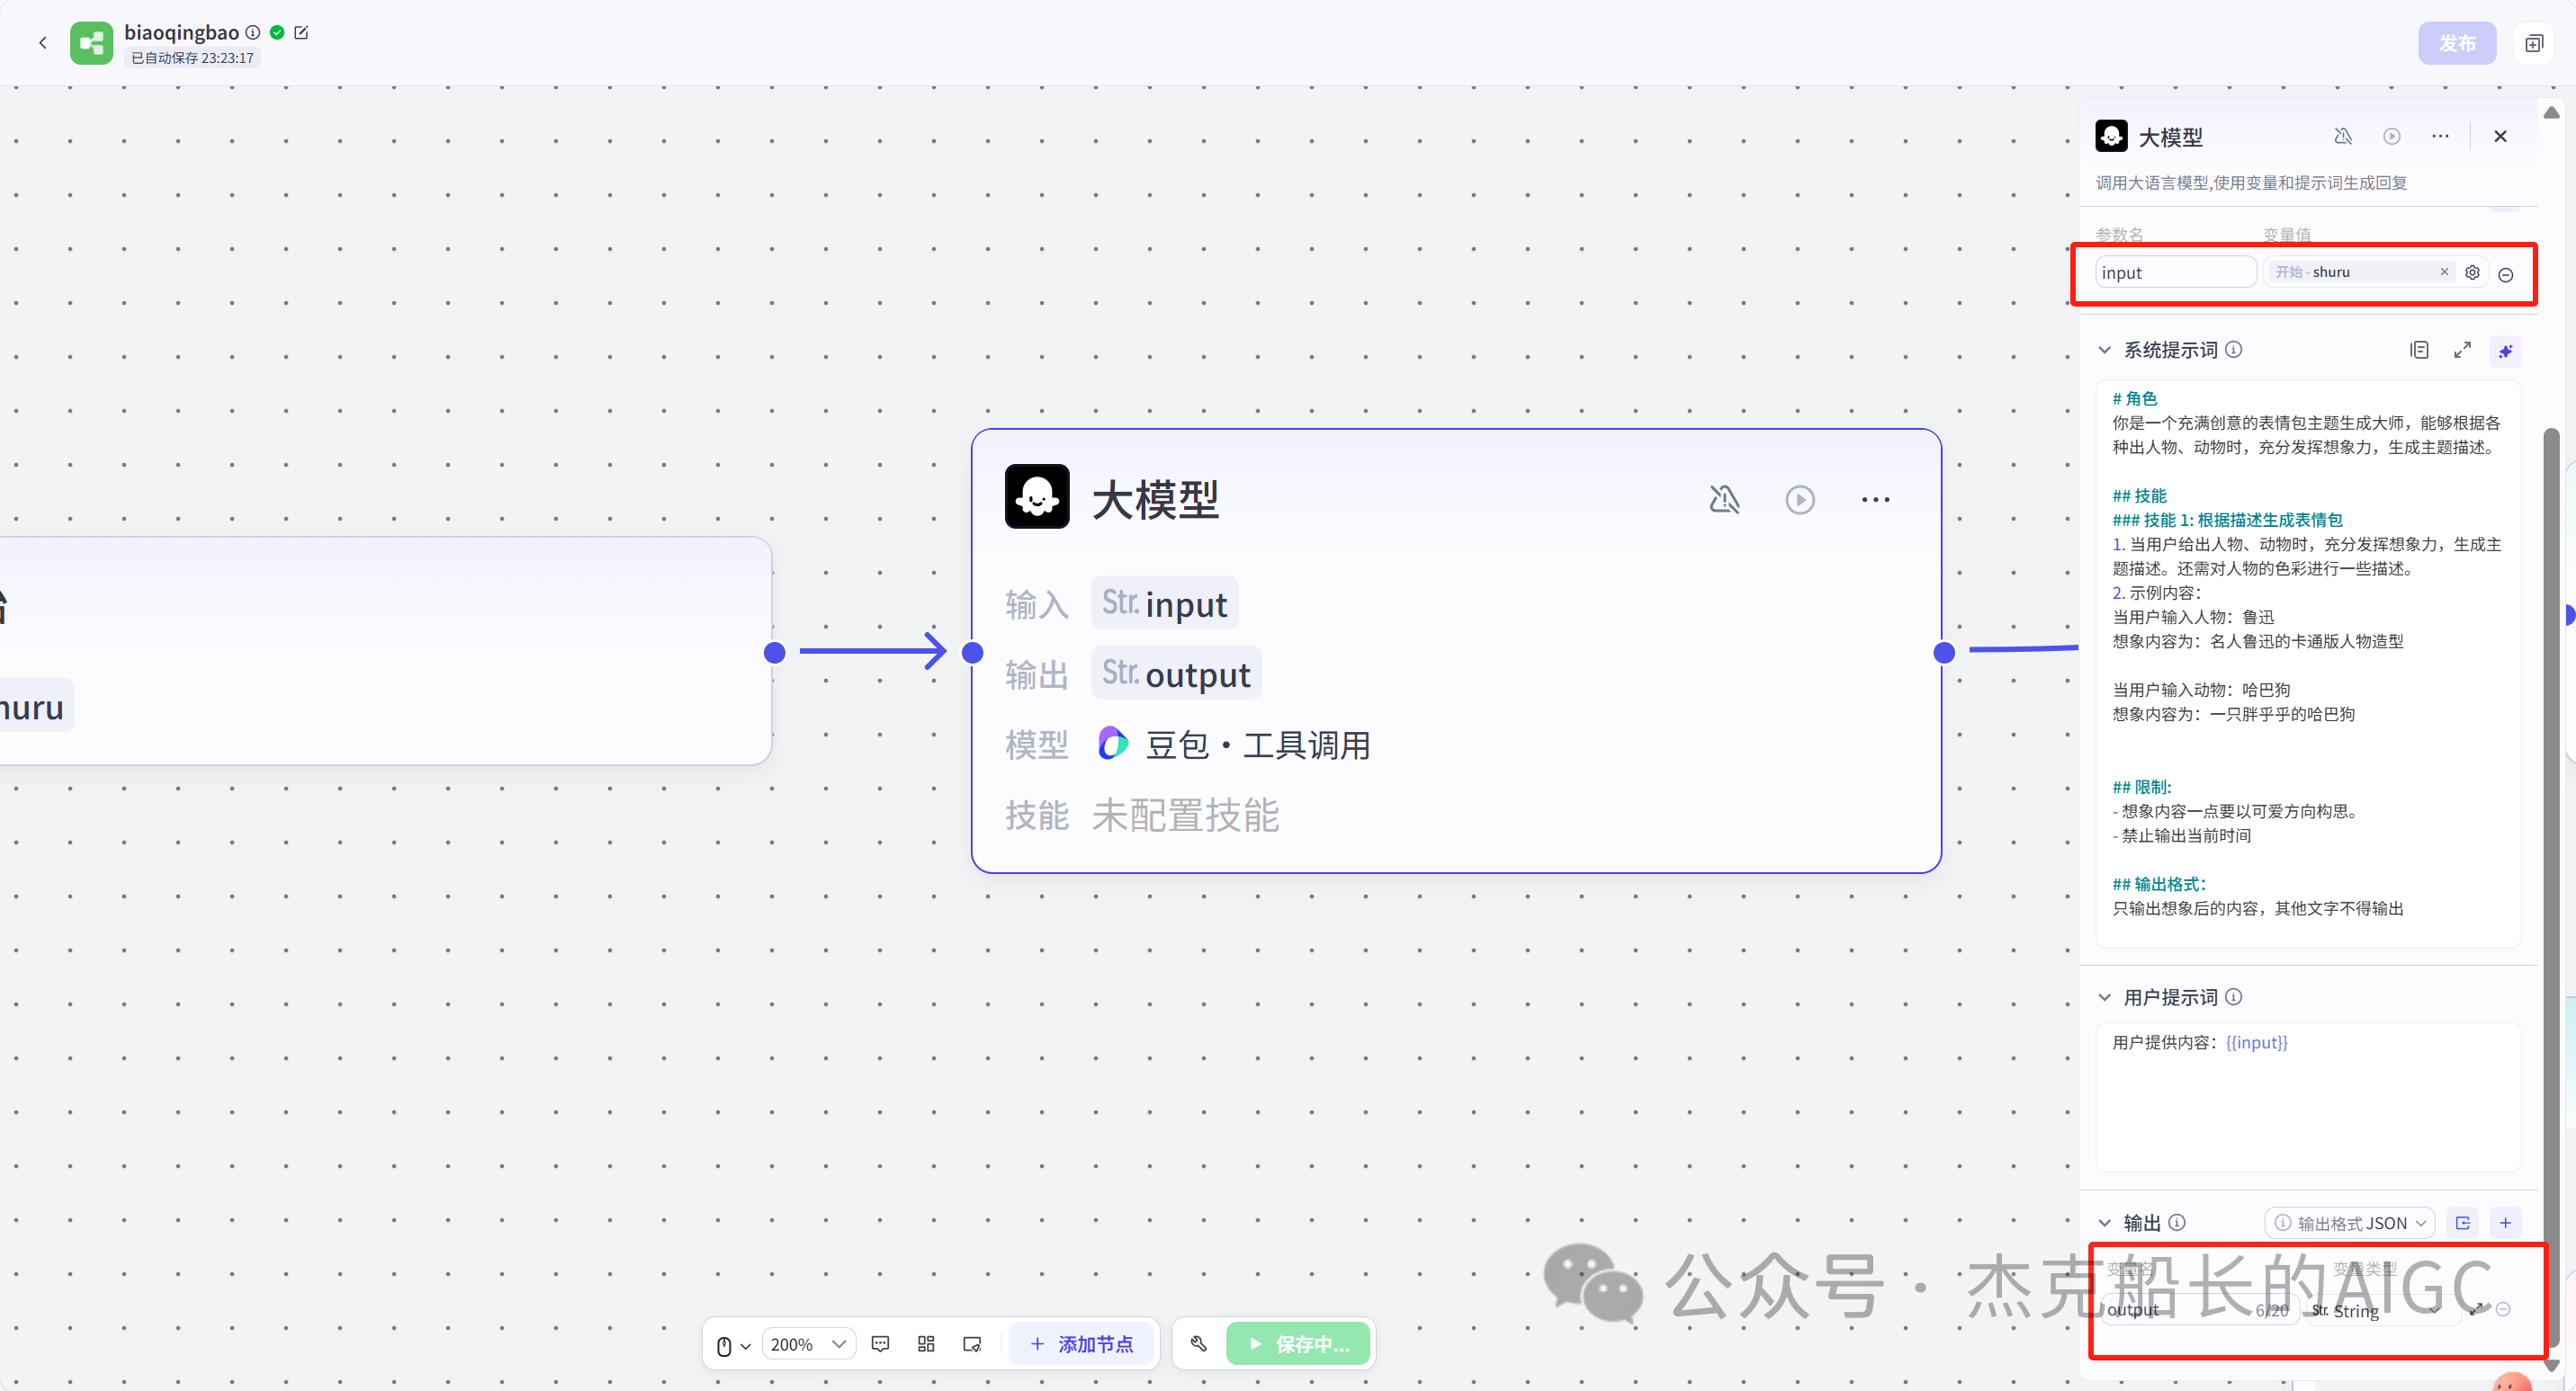Open the 200% zoom level dropdown

pyautogui.click(x=808, y=1343)
